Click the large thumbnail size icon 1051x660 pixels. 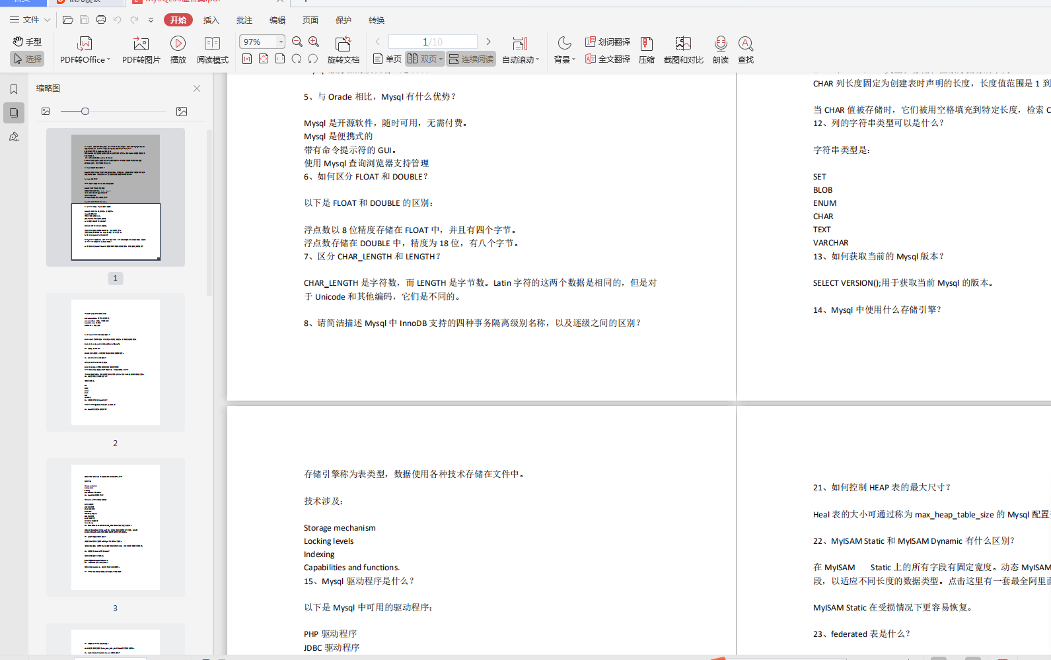[182, 112]
